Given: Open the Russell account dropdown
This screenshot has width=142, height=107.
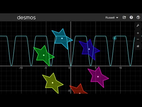Looking at the screenshot, I should (112, 18).
